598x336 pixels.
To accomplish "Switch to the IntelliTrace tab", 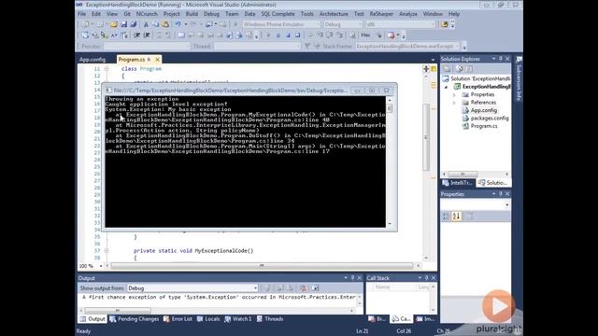I will [458, 183].
